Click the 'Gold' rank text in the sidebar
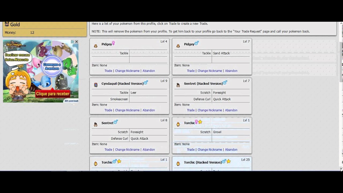This screenshot has width=343, height=193. (x=15, y=24)
